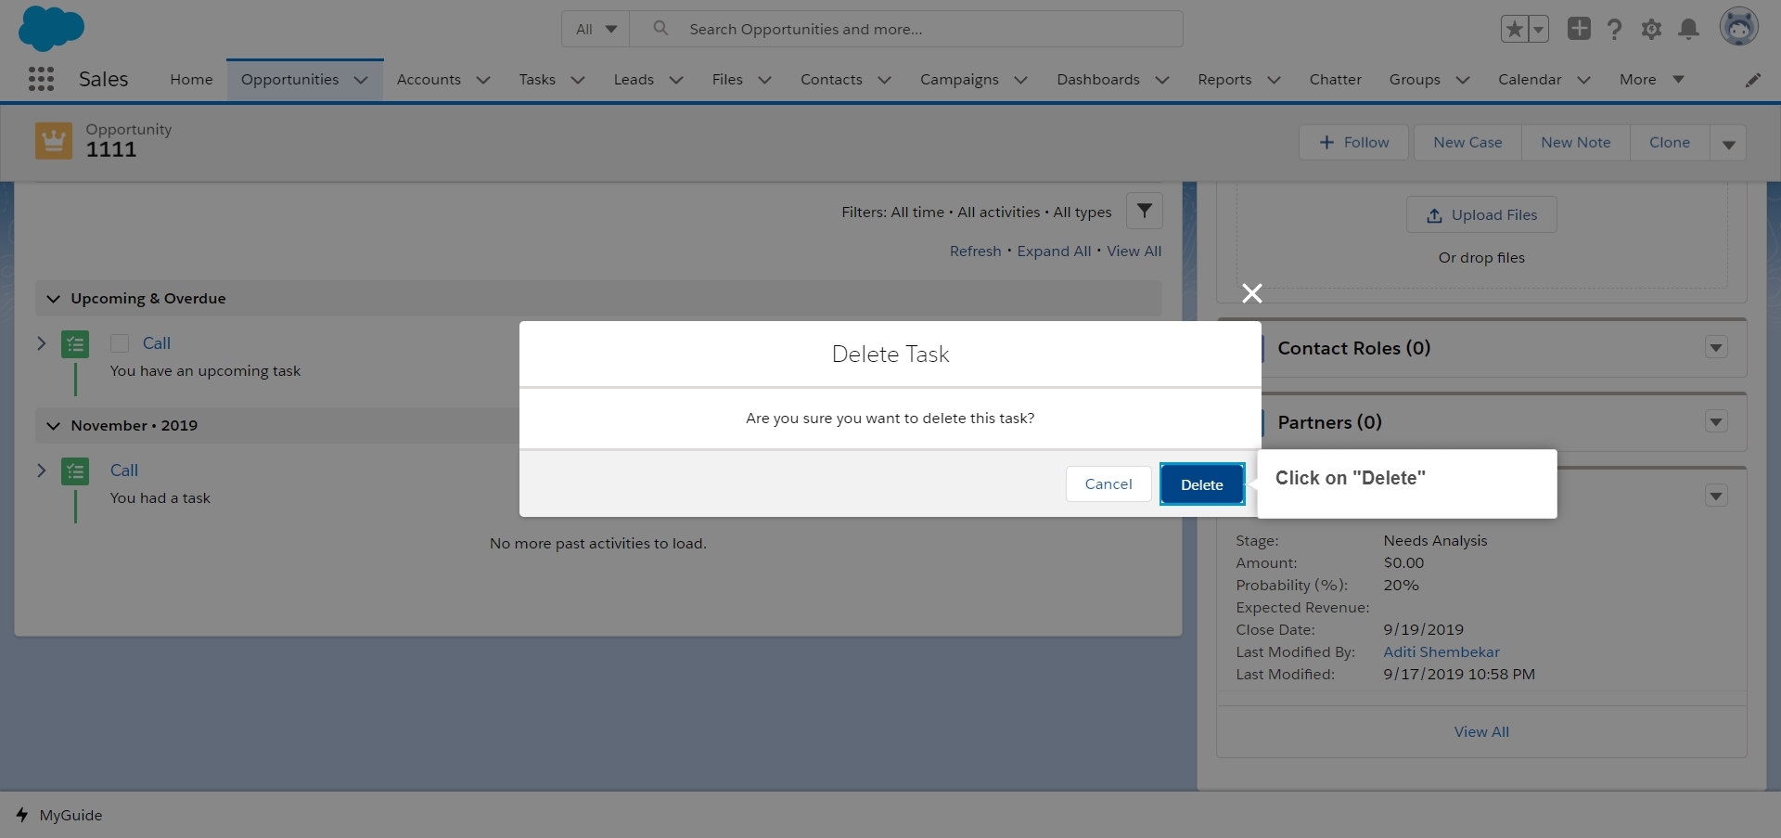
Task: Check the upcoming Call task checkbox
Action: 120,343
